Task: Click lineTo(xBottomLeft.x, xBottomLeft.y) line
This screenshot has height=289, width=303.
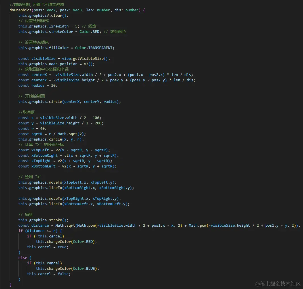Action: point(74,204)
